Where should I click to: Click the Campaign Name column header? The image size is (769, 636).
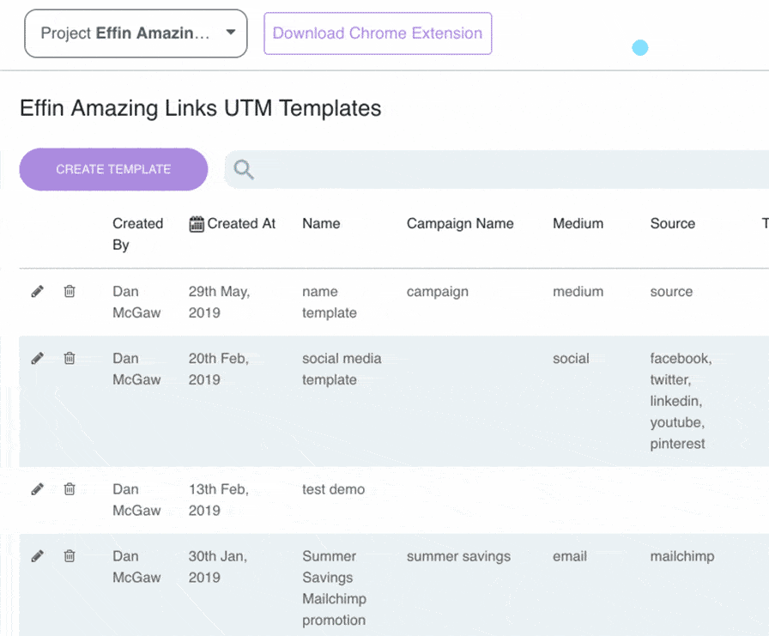tap(460, 223)
